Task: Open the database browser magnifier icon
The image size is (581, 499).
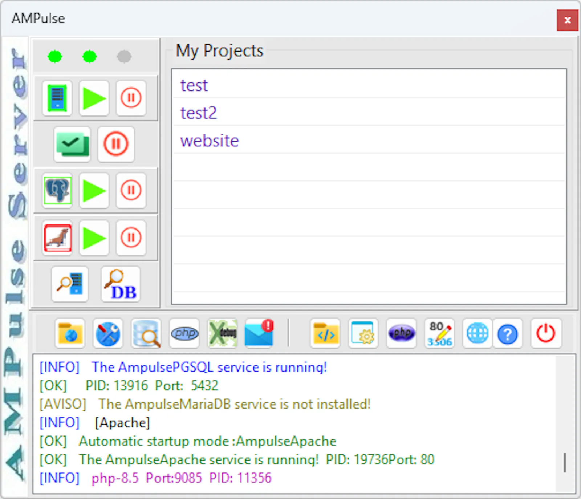Action: [x=146, y=333]
